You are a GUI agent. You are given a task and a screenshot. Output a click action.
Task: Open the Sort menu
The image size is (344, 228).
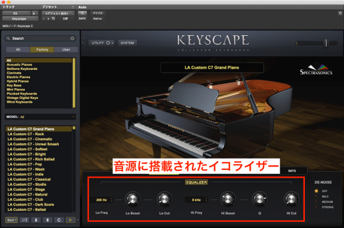tap(11, 220)
